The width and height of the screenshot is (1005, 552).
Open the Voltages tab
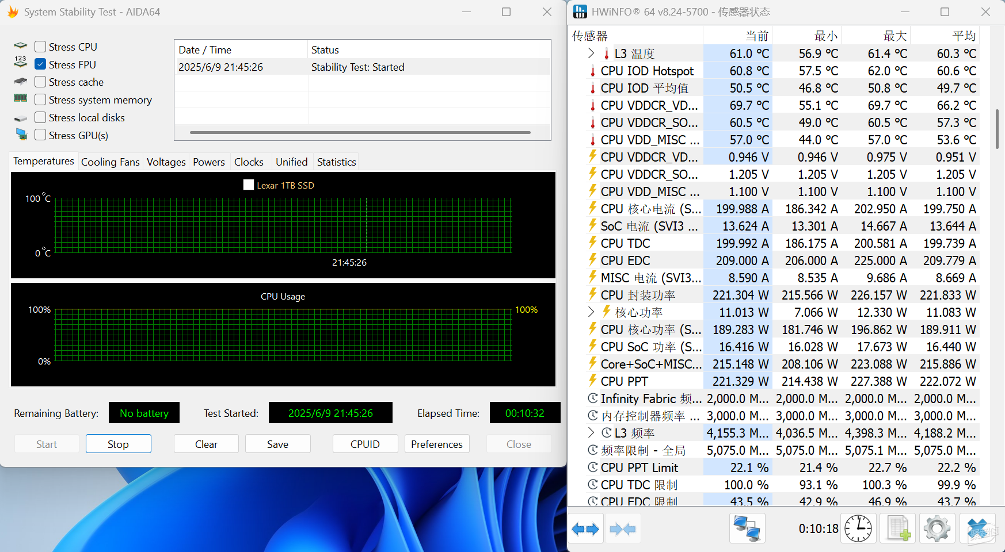click(x=166, y=162)
